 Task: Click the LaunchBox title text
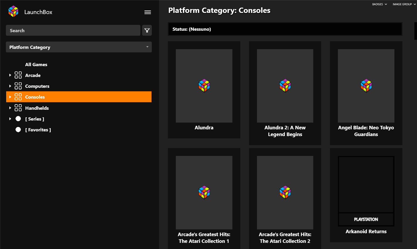tap(38, 12)
